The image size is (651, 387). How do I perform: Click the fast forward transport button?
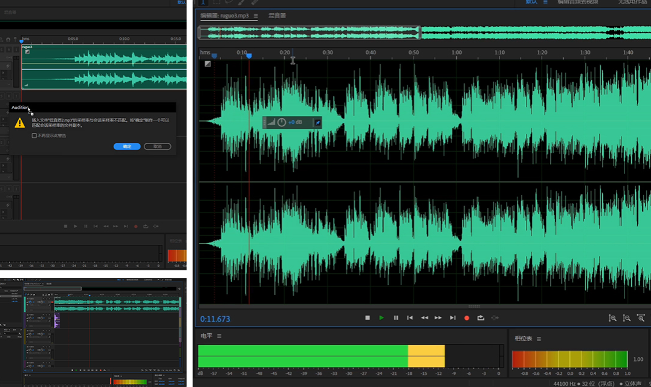coord(438,318)
